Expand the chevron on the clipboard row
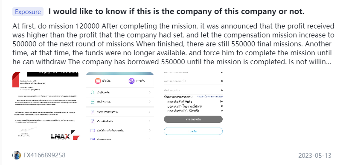This screenshot has height=165, width=343. click(x=150, y=112)
